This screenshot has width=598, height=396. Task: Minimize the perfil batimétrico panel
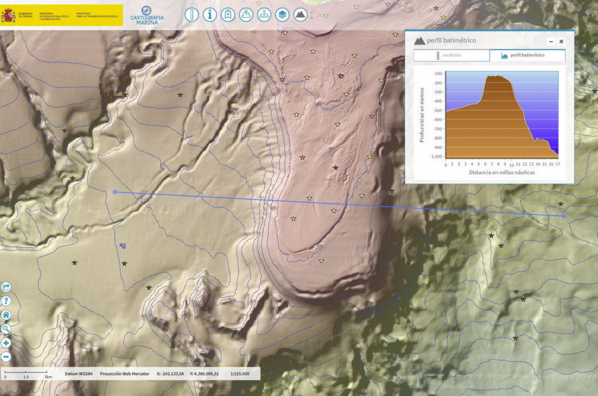pos(551,41)
